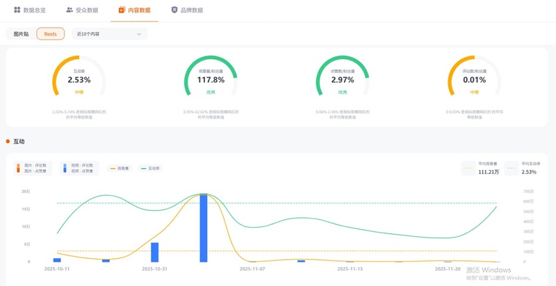The width and height of the screenshot is (556, 286).
Task: Open the 近10个内容 dropdown
Action: [110, 34]
